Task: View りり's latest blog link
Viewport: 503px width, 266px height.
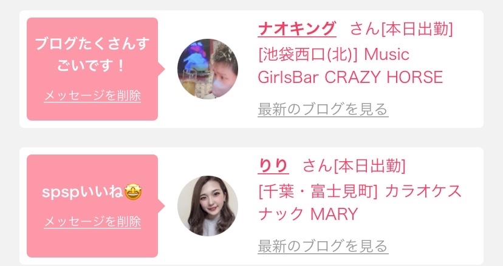Action: coord(323,246)
